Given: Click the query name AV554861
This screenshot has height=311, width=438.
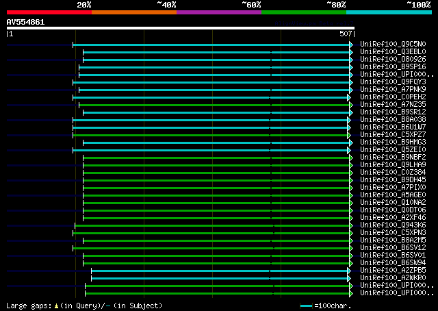Looking at the screenshot, I should tap(25, 22).
